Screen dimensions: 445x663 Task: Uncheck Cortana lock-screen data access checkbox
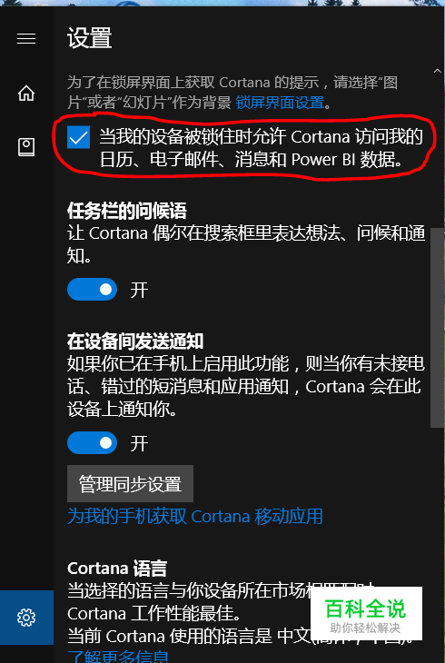pos(78,137)
